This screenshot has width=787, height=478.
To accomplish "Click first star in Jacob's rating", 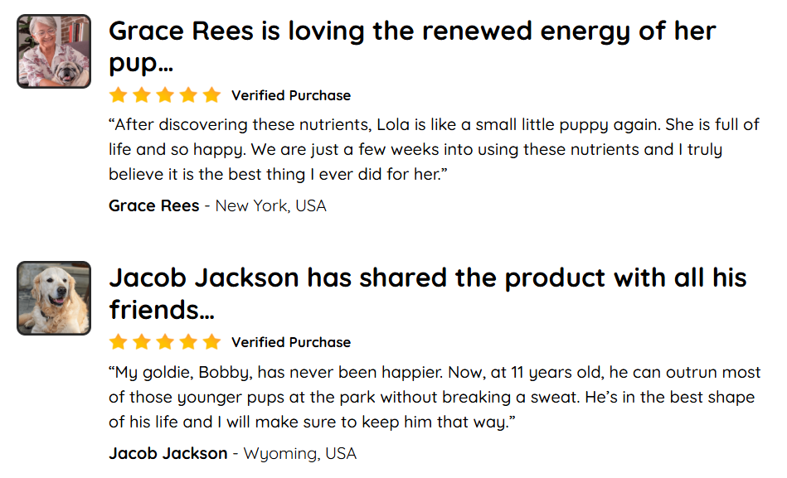I will (x=119, y=341).
